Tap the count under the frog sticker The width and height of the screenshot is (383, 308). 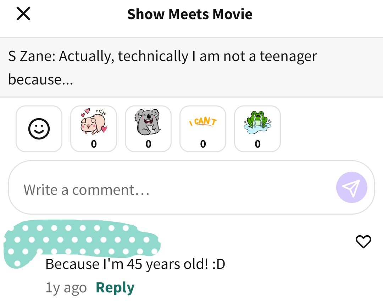pos(257,144)
